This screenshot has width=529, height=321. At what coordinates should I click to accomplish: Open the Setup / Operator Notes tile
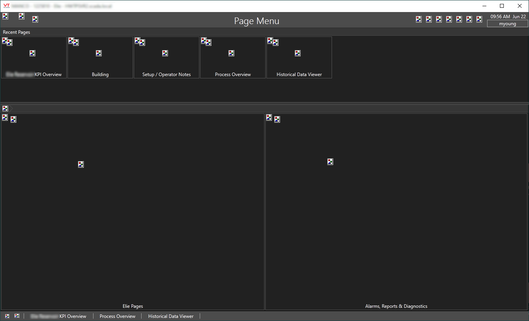(x=167, y=57)
